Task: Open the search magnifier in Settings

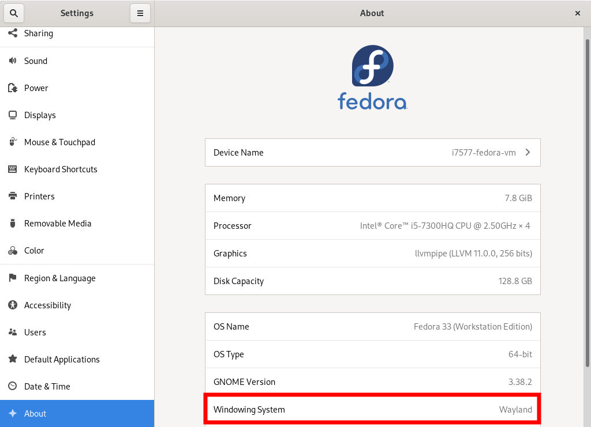Action: 13,13
